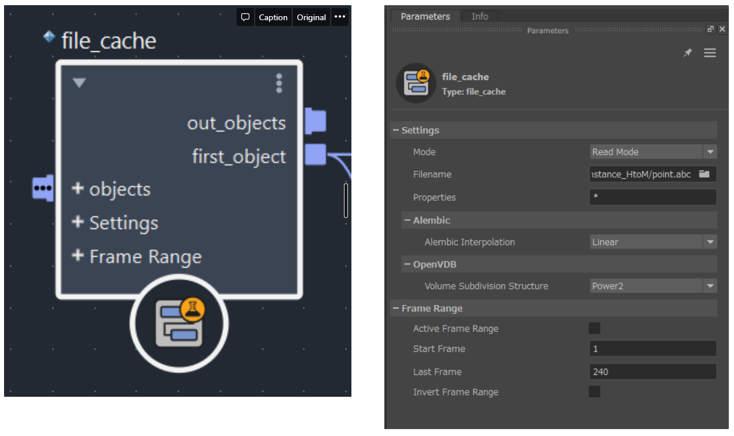
Task: Undock the Parameters panel with float icon
Action: click(x=711, y=29)
